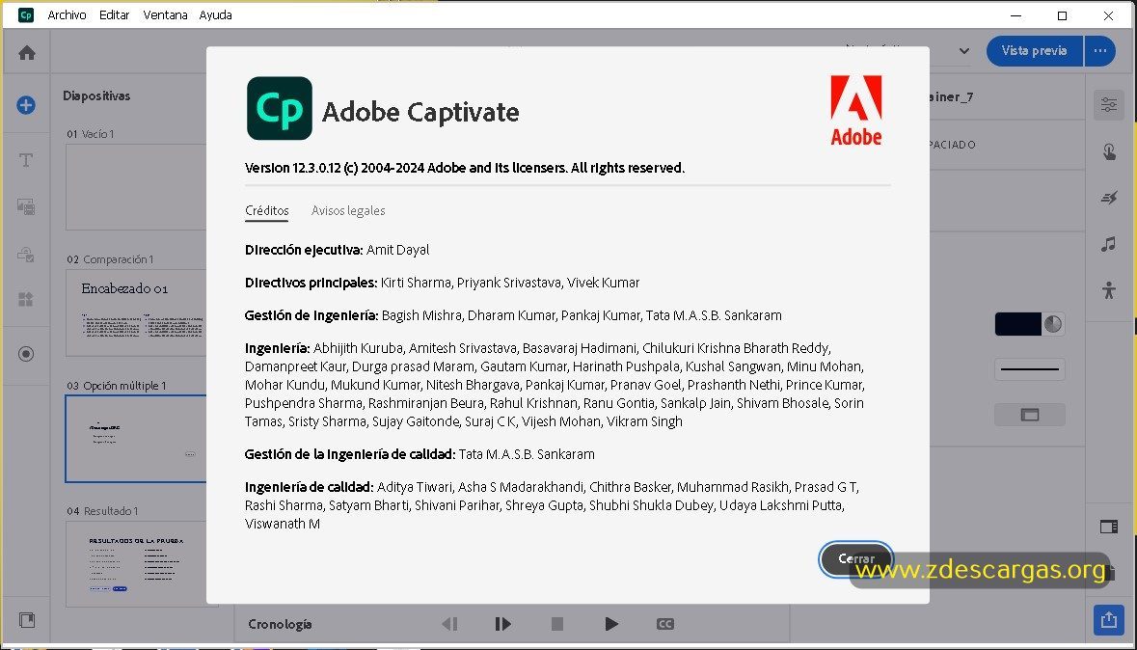Open the Interactive components icon in left sidebar

[26, 255]
